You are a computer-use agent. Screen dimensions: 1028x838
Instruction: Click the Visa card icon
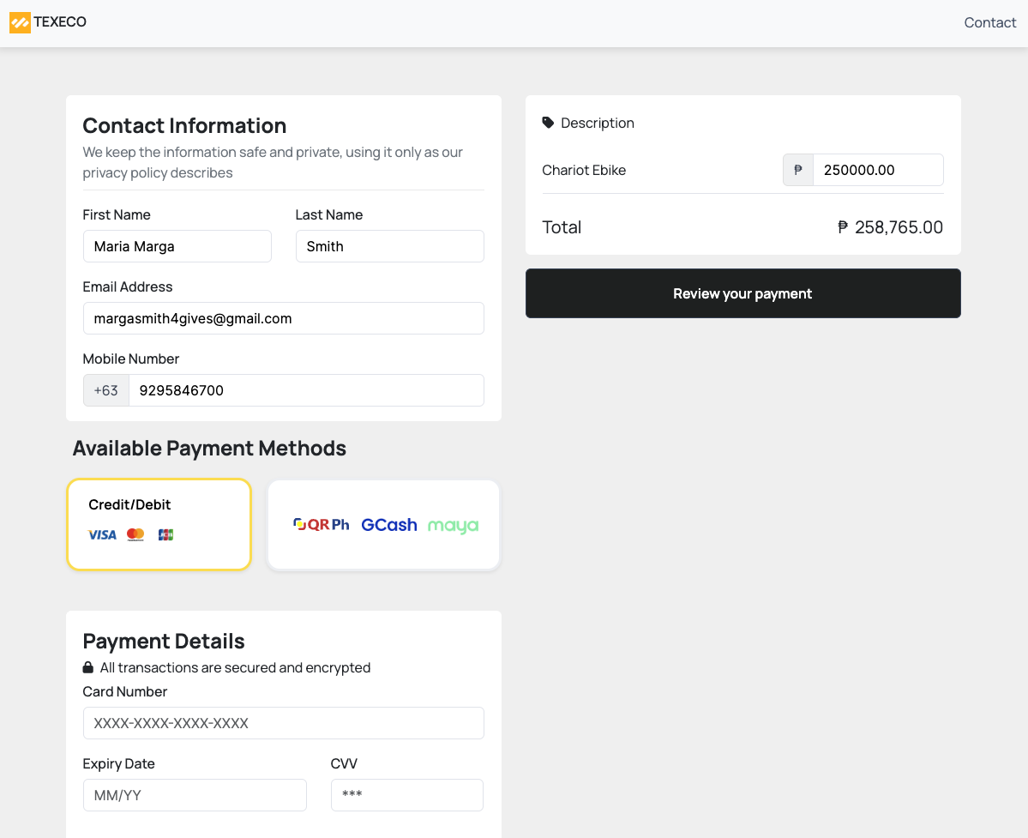click(x=102, y=534)
